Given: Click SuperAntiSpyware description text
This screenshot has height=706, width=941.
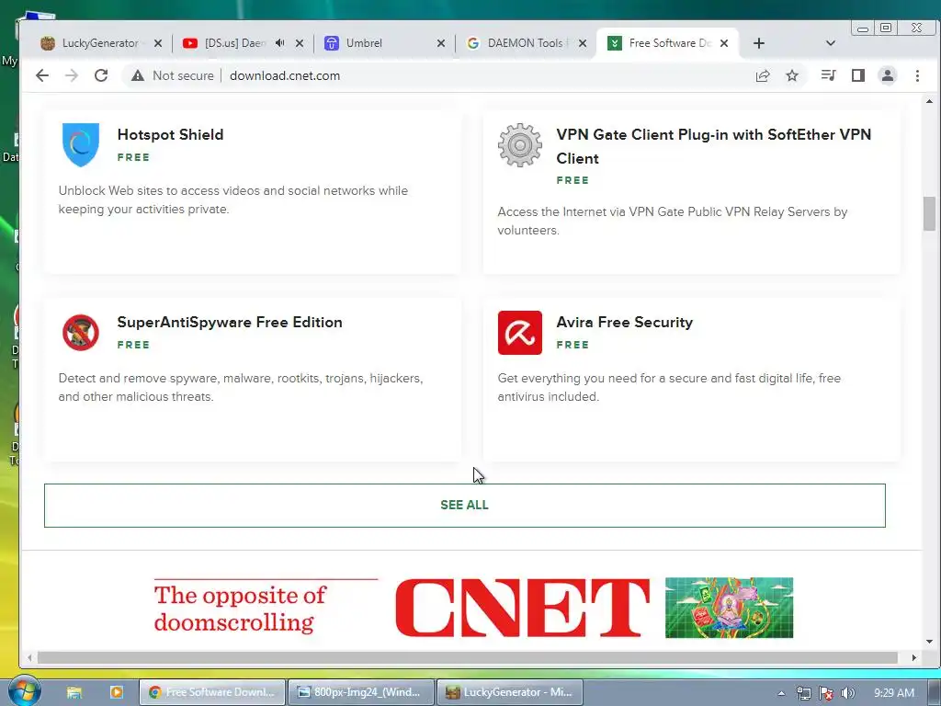Looking at the screenshot, I should tap(241, 387).
